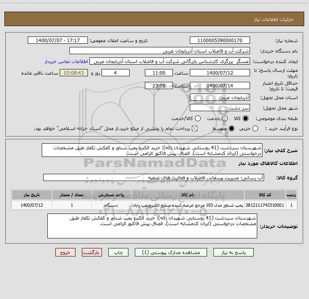Image resolution: width=309 pixels, height=299 pixels.
Task: Click the بازگشت back button
Action: point(92,252)
